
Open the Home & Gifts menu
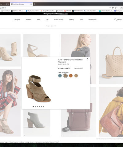59,20
